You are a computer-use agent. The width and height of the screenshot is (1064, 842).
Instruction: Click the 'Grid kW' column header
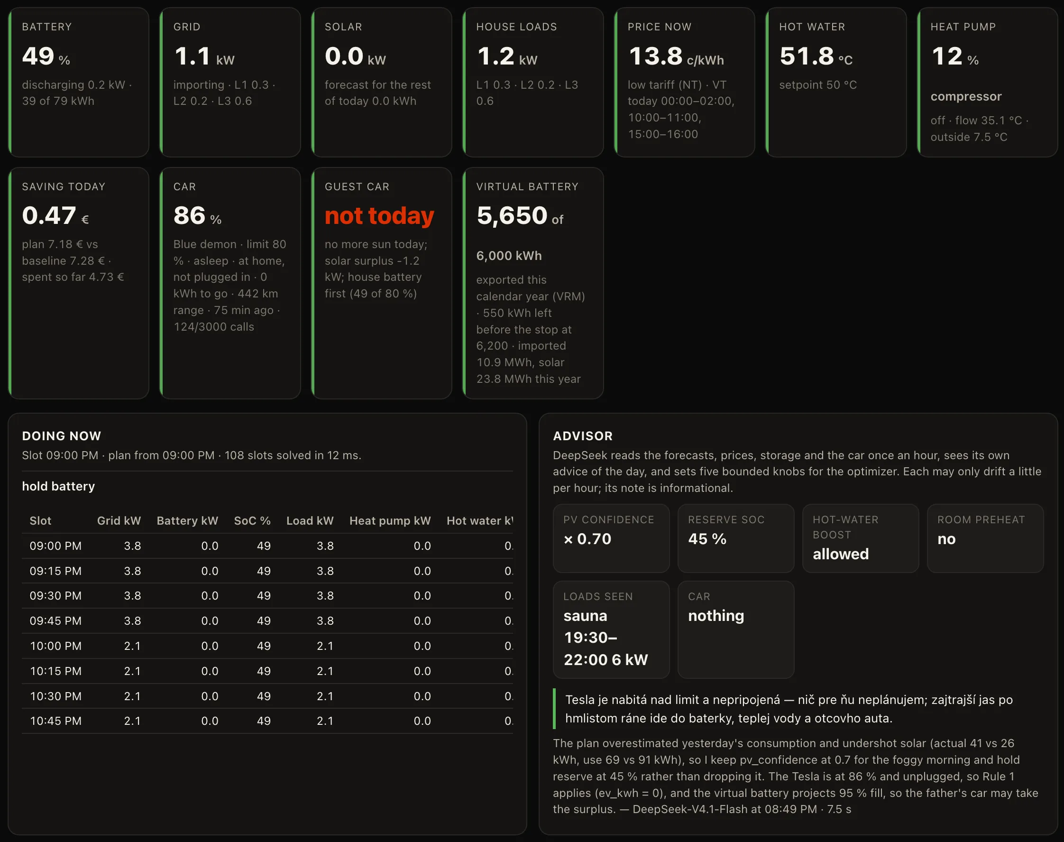[119, 520]
